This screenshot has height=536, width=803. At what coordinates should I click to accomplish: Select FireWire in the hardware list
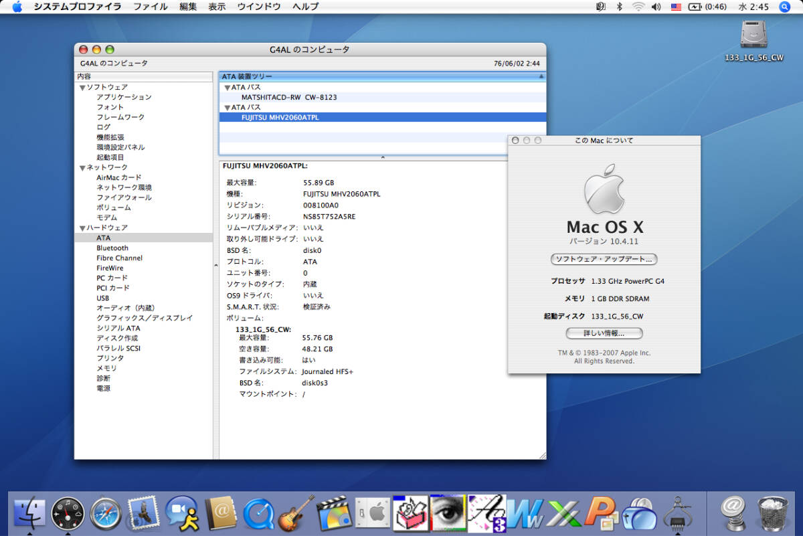pyautogui.click(x=110, y=268)
